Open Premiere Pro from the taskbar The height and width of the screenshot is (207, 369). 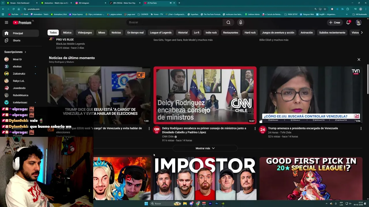click(x=210, y=204)
